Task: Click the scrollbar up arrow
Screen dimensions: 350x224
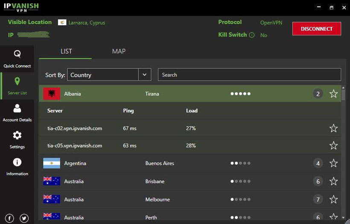Action: (343, 87)
